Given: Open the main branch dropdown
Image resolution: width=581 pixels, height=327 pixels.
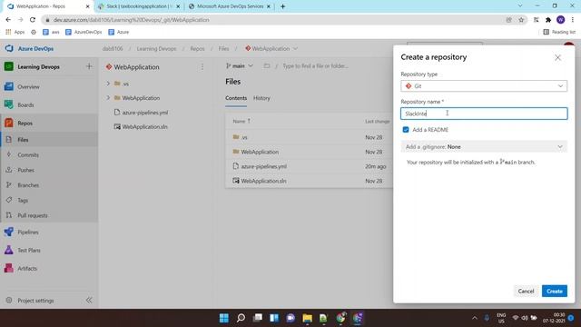Looking at the screenshot, I should (x=240, y=65).
